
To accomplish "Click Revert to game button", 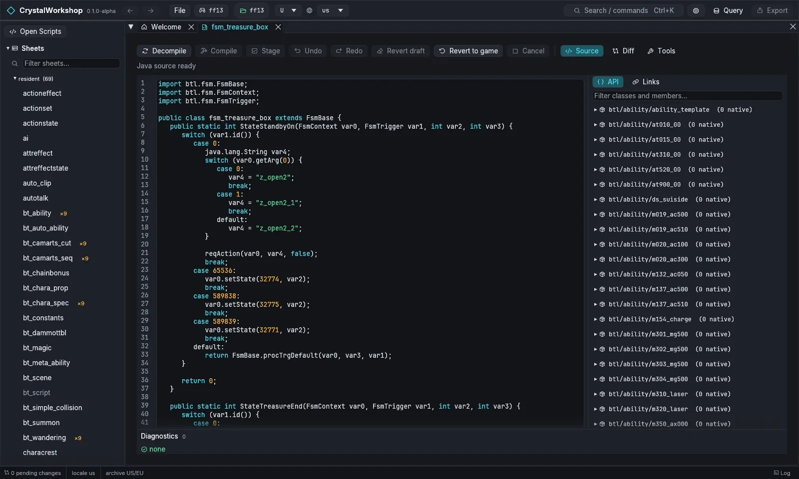I will [468, 51].
